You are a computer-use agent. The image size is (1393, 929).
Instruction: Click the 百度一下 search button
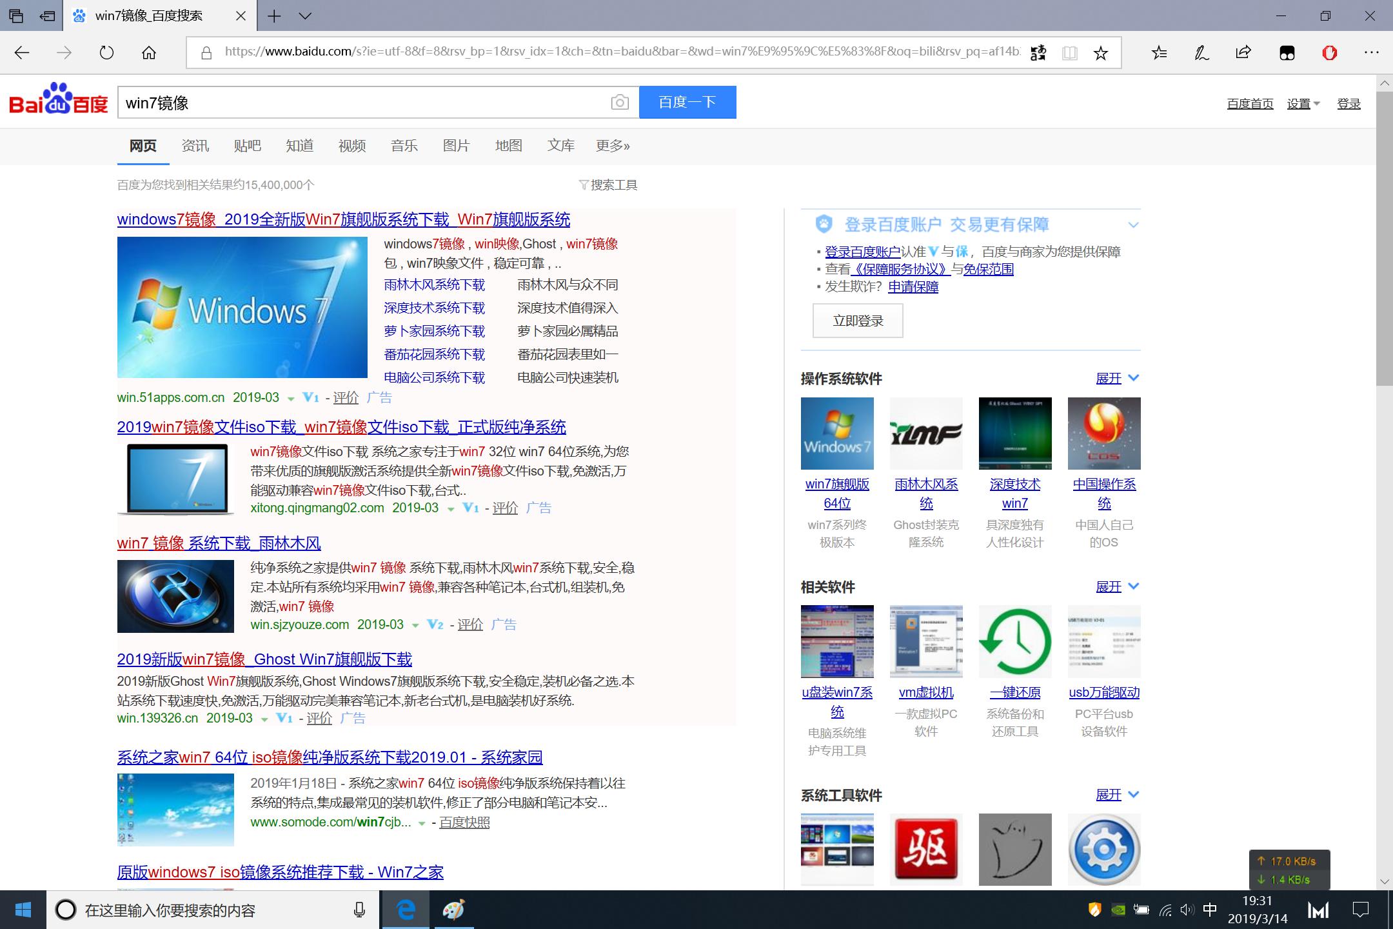tap(687, 102)
